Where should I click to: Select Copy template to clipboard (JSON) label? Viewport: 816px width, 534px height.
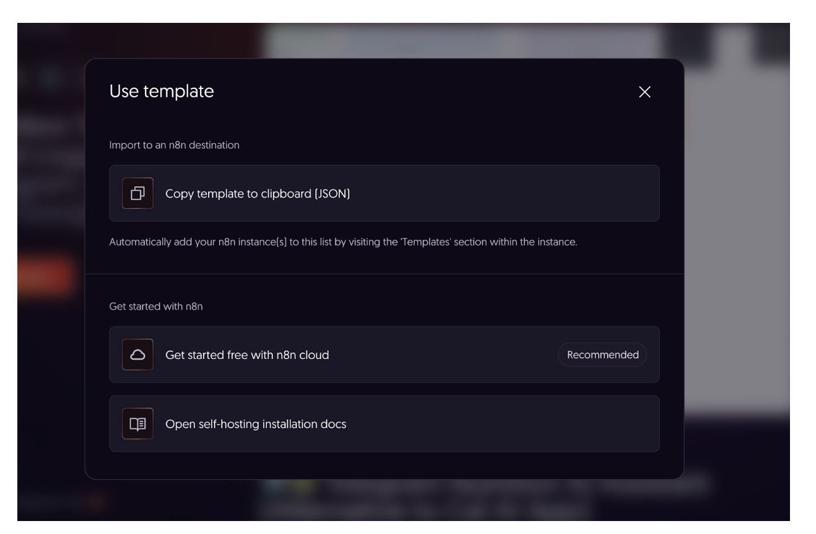point(258,193)
